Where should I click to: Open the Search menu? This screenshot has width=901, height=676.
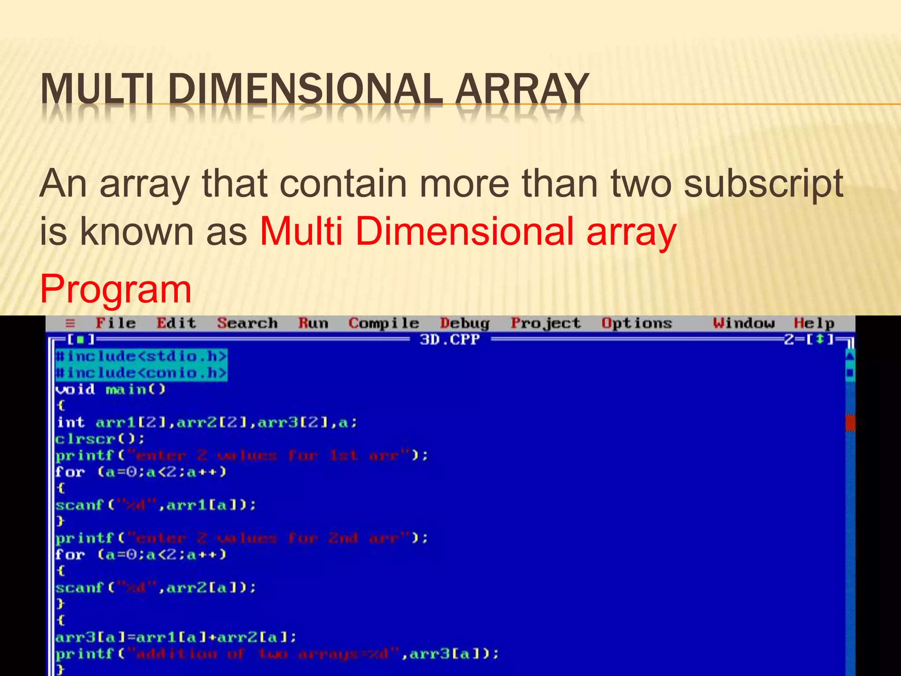247,323
